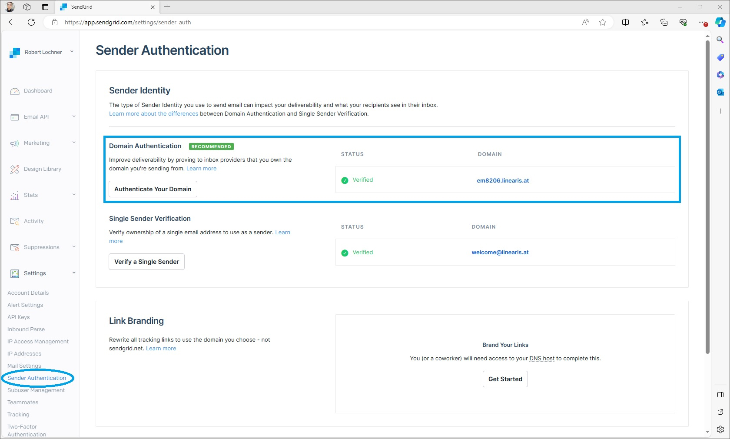Image resolution: width=730 pixels, height=439 pixels.
Task: Expand the Marketing menu chevron
Action: coord(74,142)
